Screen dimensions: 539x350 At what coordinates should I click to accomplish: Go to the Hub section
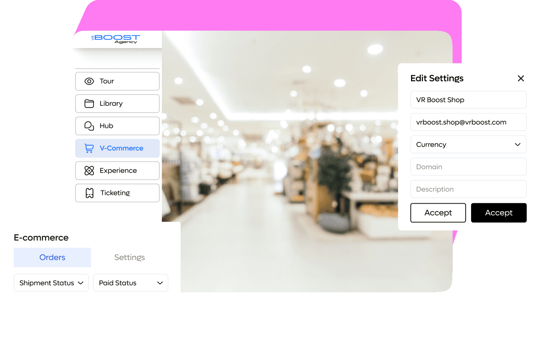[x=117, y=126]
